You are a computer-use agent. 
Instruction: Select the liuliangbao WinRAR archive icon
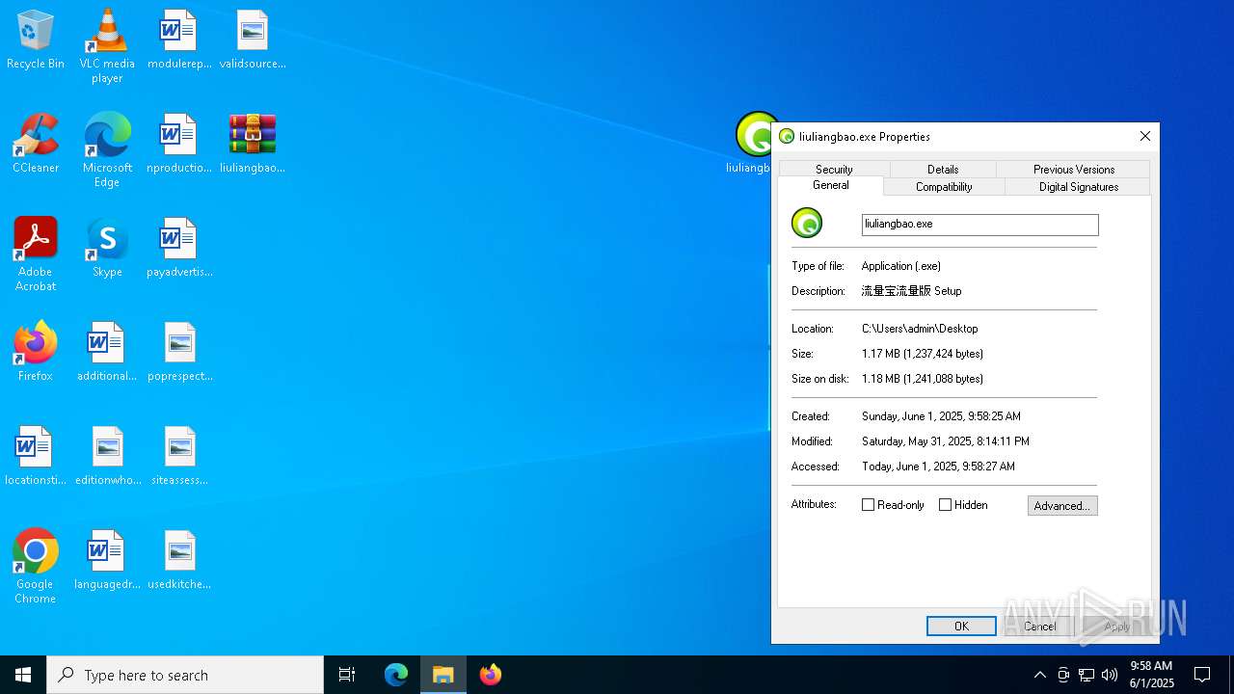click(x=253, y=144)
